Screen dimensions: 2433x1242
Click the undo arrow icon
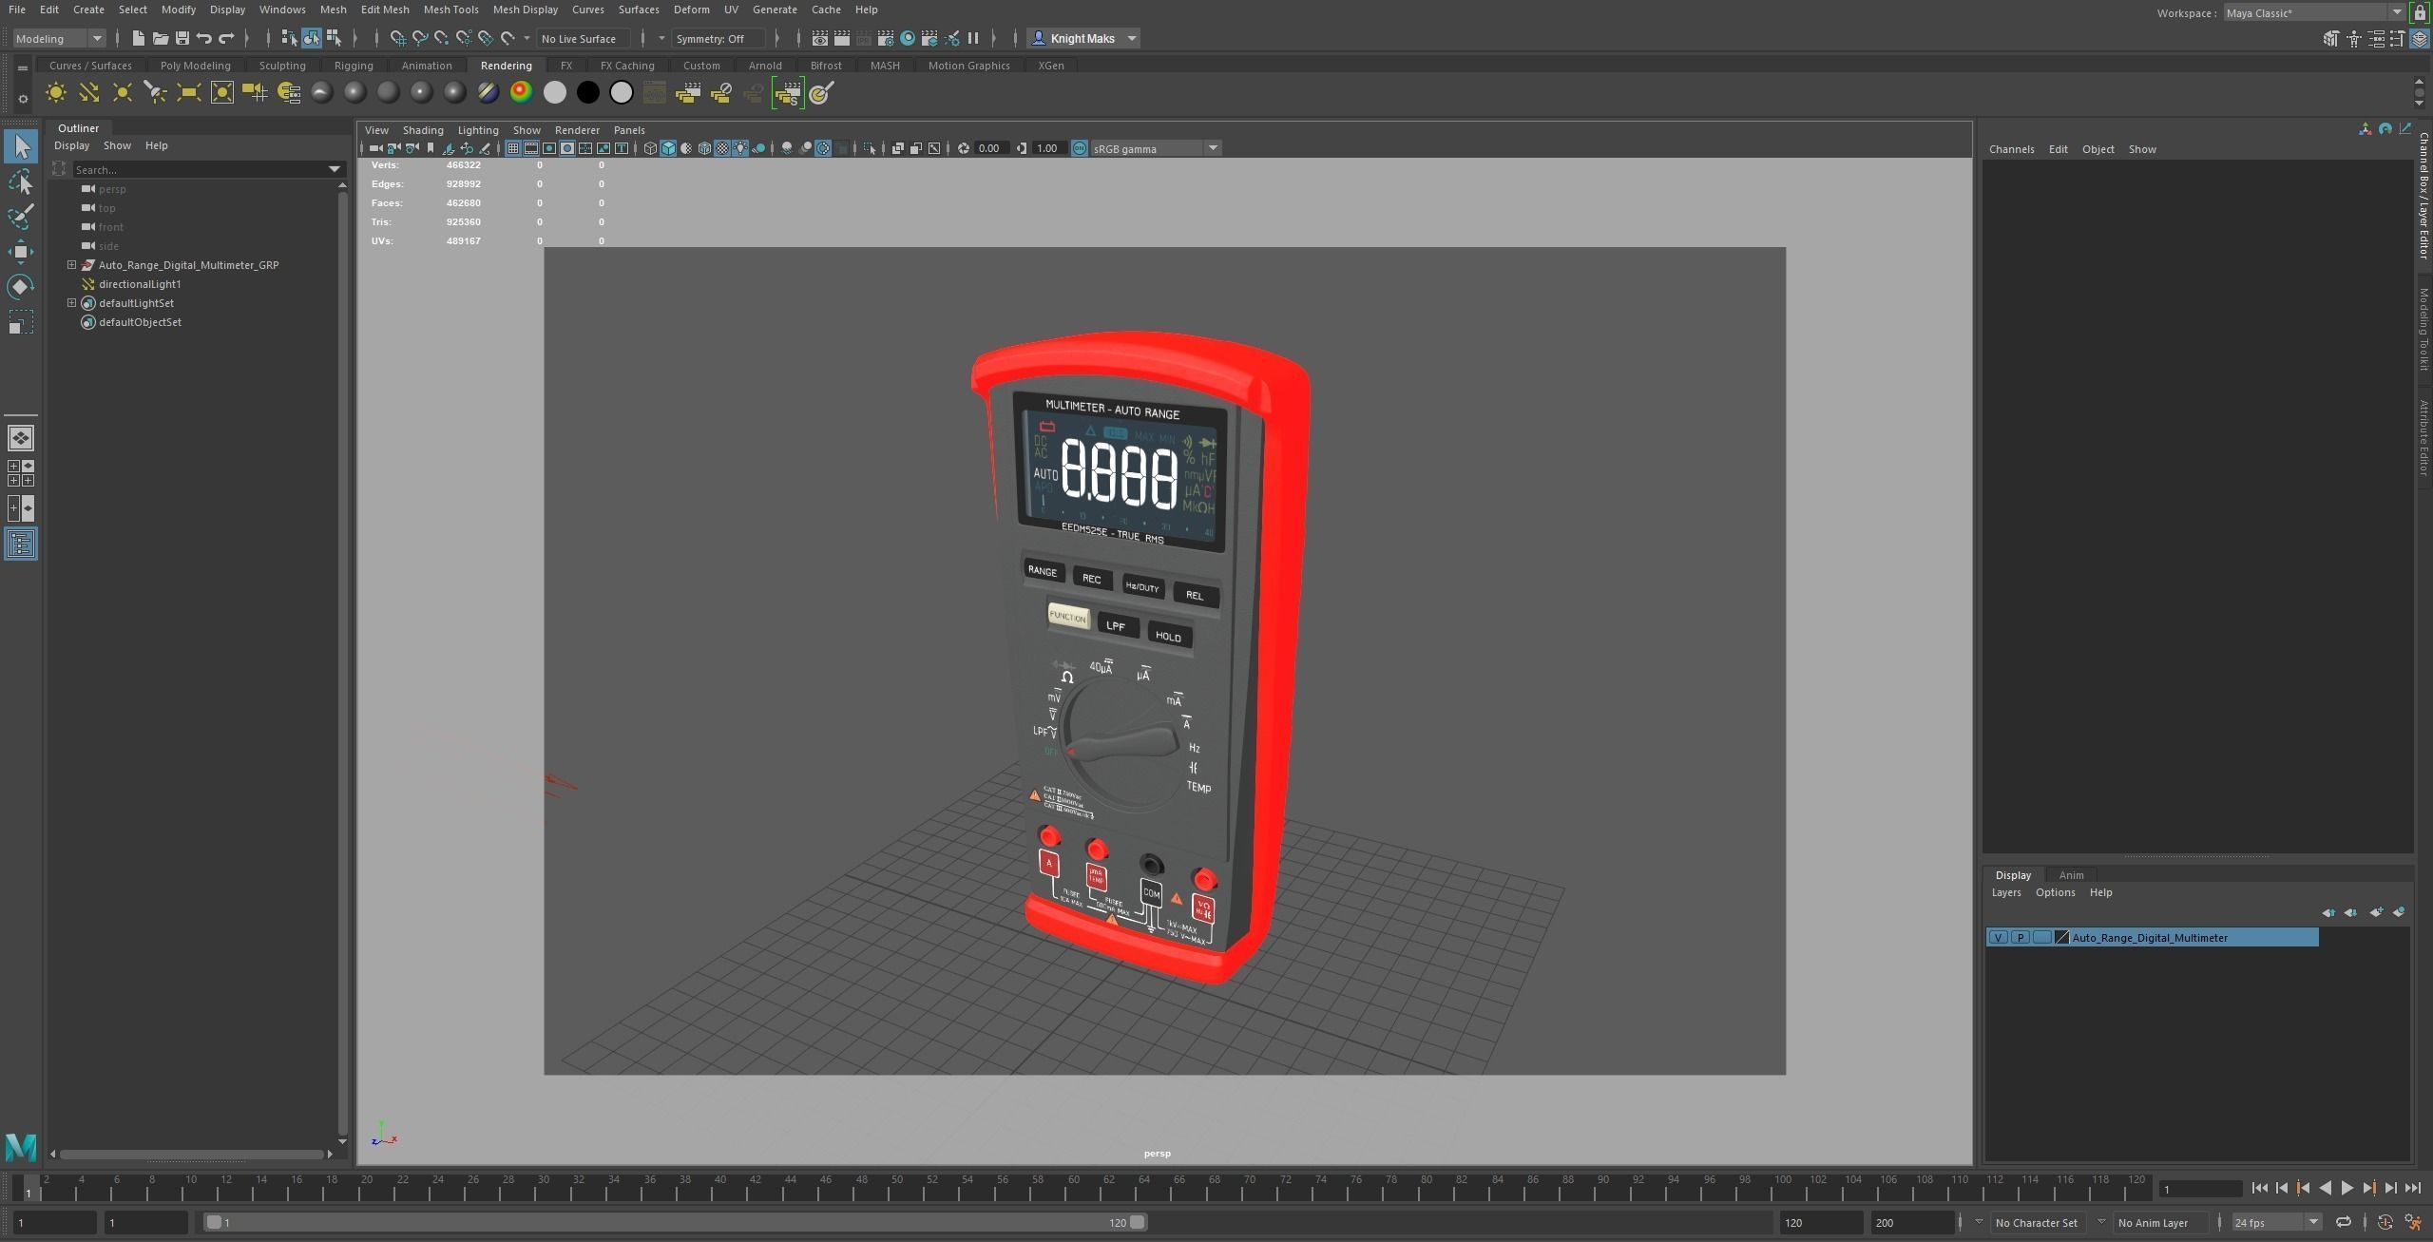tap(204, 39)
